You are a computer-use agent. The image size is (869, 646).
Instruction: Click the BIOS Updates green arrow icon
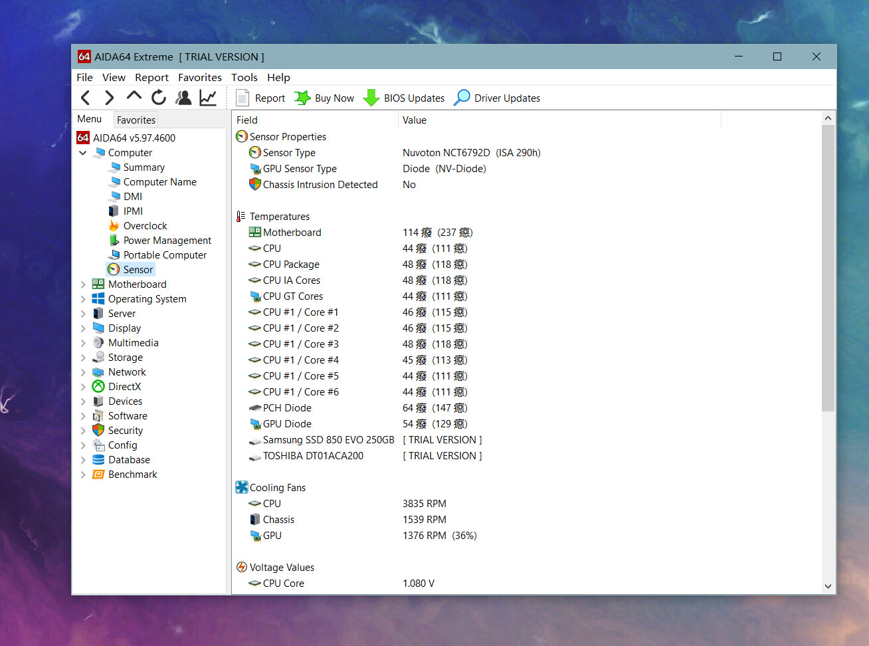(371, 98)
